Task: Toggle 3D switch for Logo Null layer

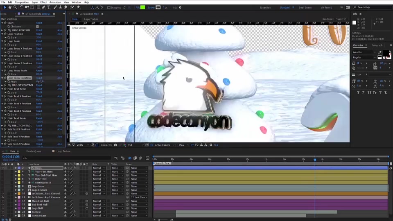Action: [x=87, y=208]
